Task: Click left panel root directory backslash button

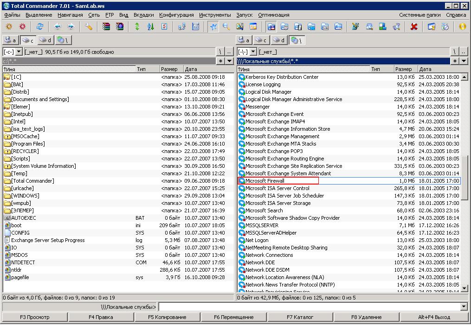Action: (220, 52)
